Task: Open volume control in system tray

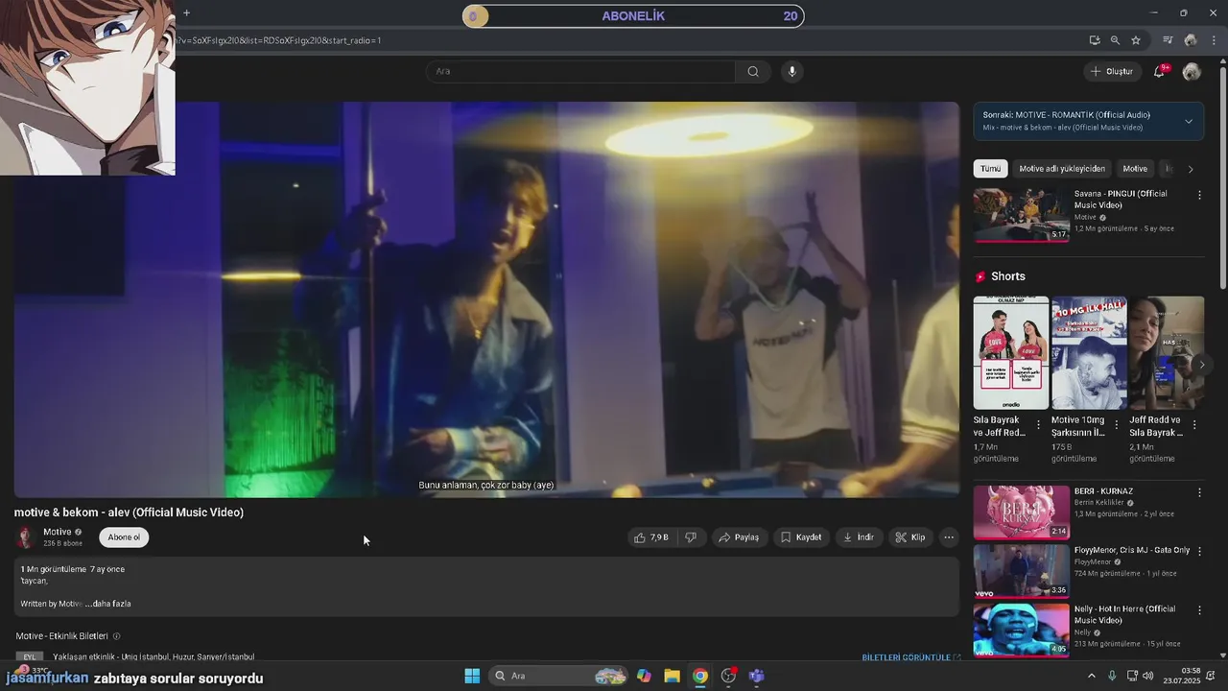Action: (x=1148, y=676)
